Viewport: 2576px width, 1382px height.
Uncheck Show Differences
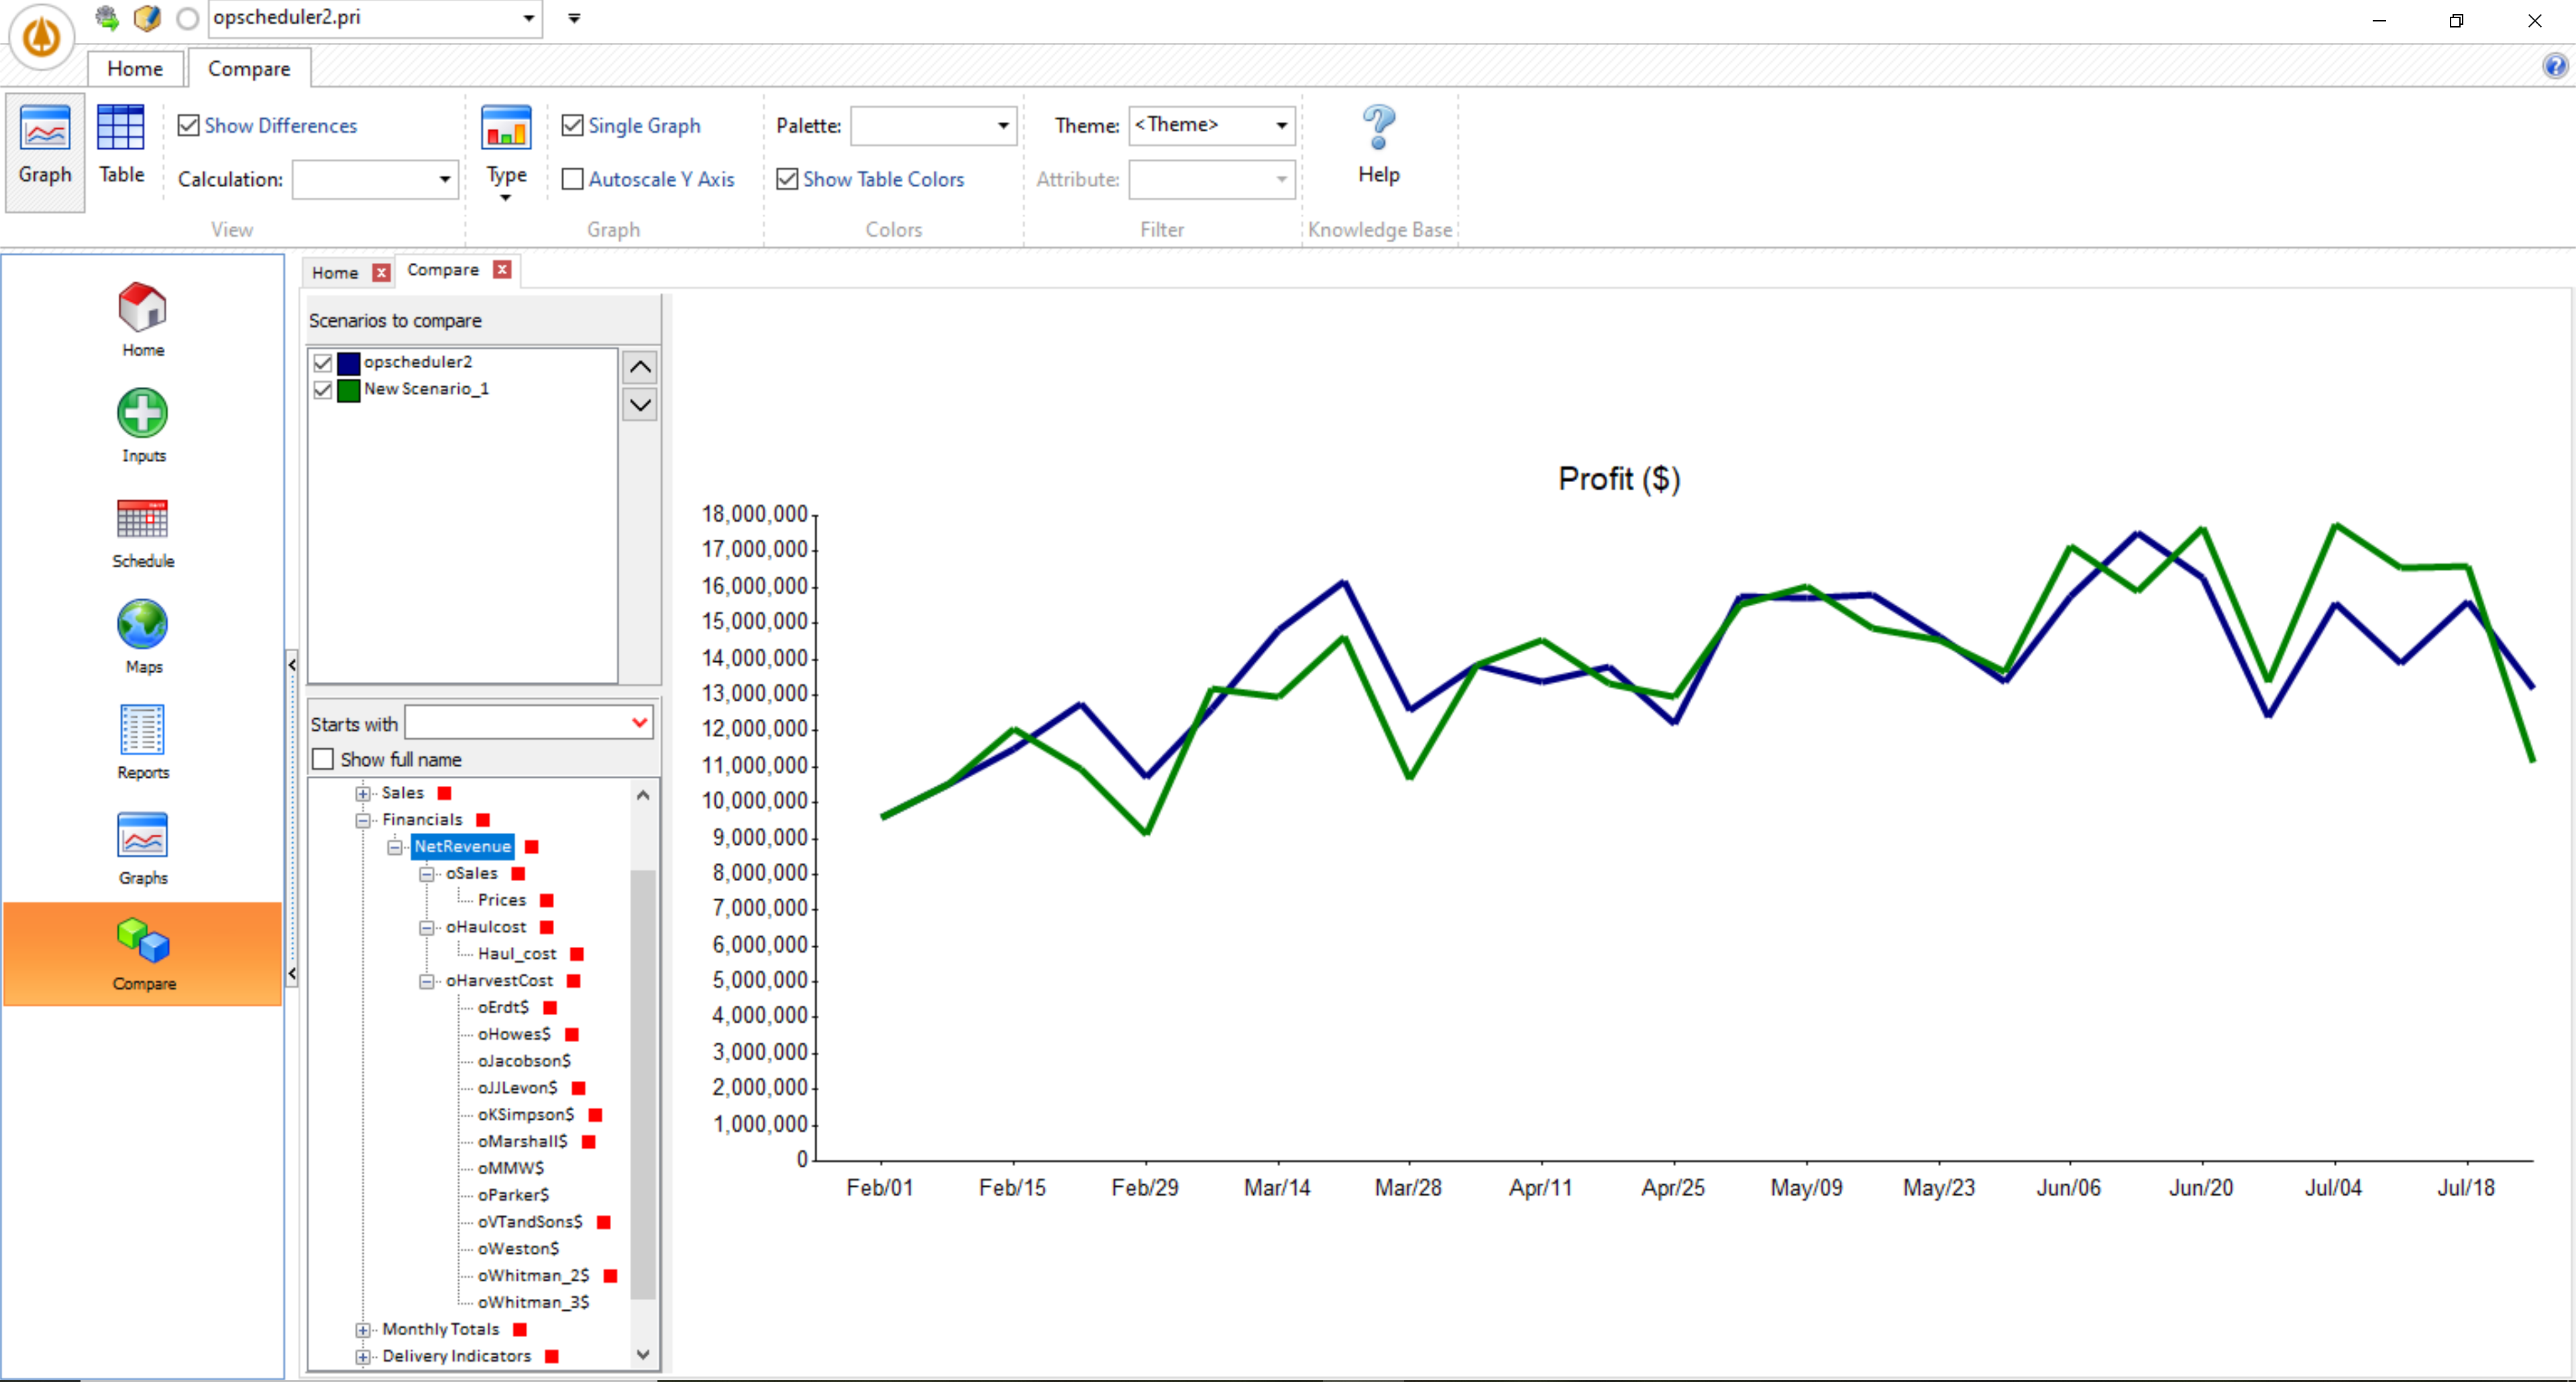click(189, 124)
